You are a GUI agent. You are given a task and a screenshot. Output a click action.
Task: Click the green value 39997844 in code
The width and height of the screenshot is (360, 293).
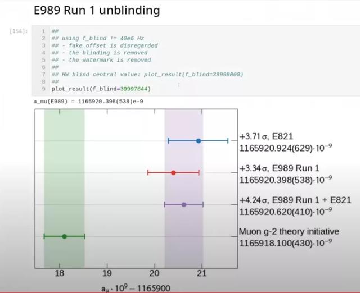134,89
